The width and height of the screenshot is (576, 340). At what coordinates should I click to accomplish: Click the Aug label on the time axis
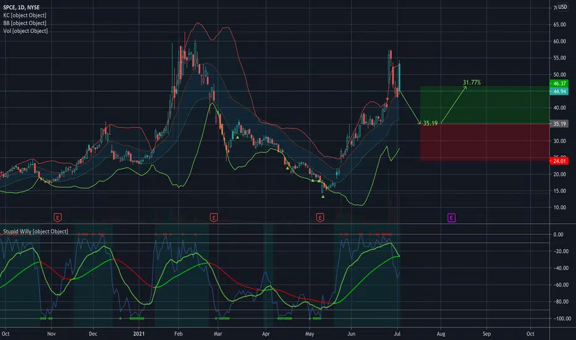[441, 334]
